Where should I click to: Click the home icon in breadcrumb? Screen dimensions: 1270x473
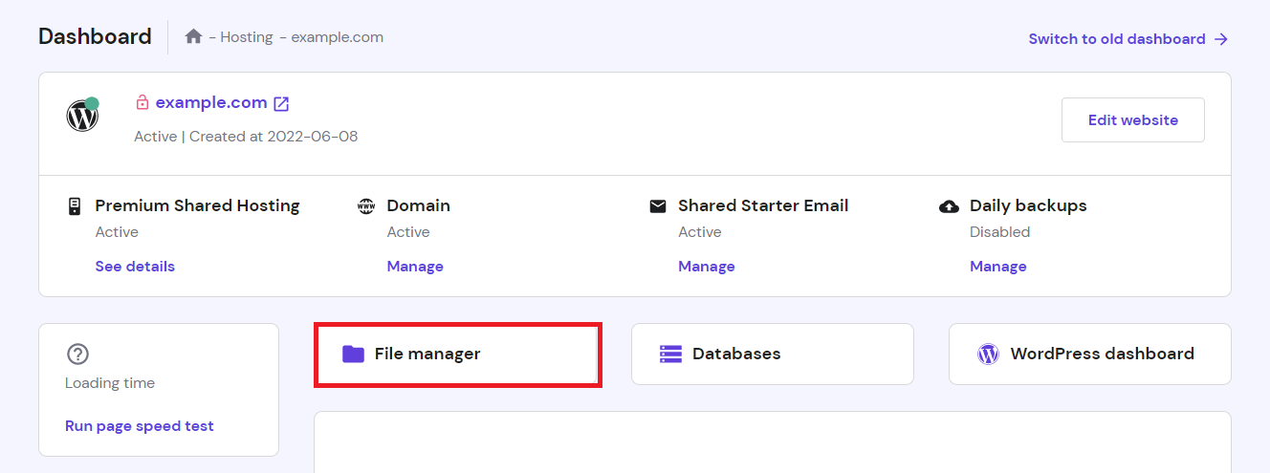[193, 37]
